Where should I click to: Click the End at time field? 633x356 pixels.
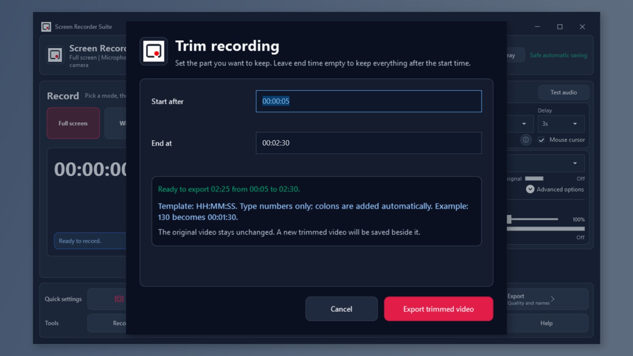pyautogui.click(x=369, y=143)
